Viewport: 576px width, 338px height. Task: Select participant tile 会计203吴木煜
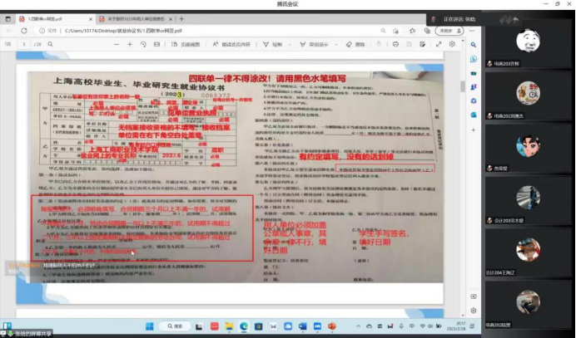tap(528, 198)
